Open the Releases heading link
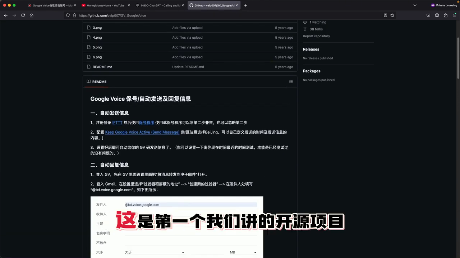 point(311,49)
